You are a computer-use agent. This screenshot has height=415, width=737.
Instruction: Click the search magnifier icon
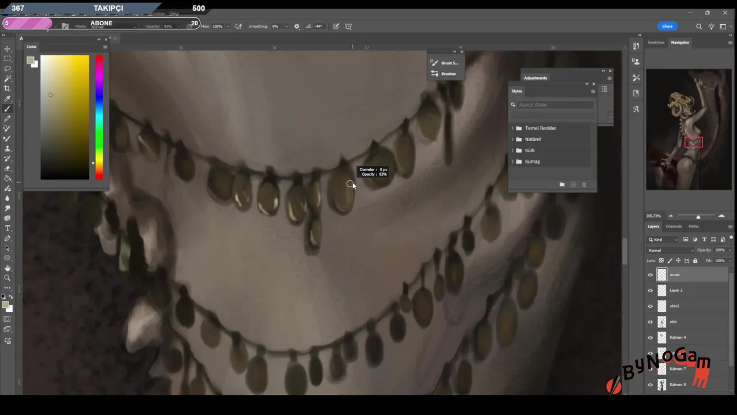coord(699,27)
